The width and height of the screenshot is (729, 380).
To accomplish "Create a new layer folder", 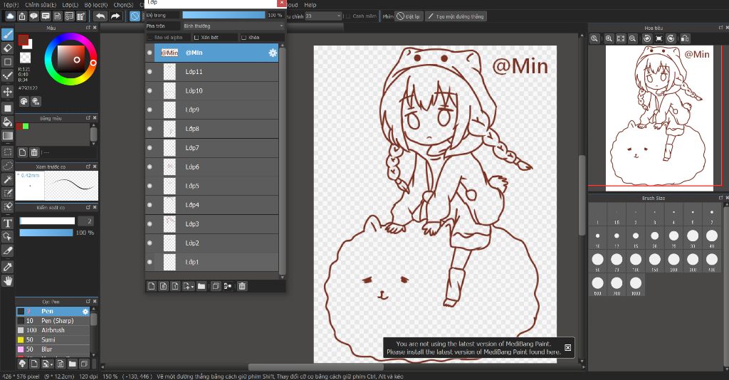I will click(201, 286).
